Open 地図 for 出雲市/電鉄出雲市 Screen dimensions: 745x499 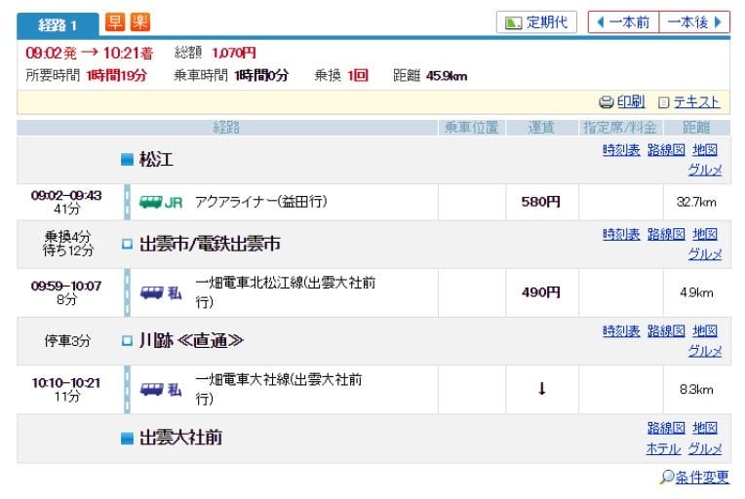click(x=705, y=234)
